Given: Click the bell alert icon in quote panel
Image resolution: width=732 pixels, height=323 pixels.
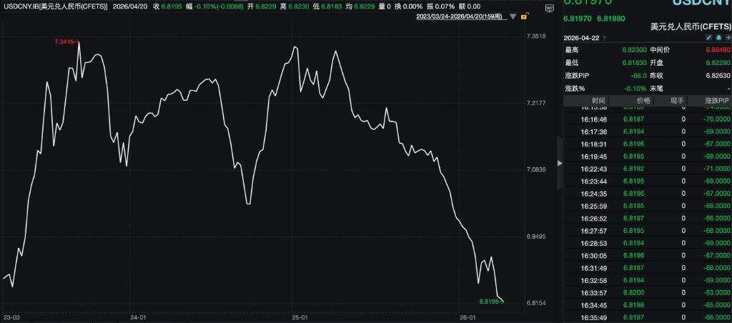Looking at the screenshot, I should tap(719, 38).
